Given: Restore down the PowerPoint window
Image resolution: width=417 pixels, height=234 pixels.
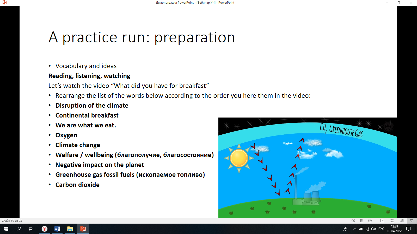Looking at the screenshot, I should (399, 3).
